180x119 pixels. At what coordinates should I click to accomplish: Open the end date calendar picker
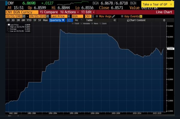coord(48,16)
